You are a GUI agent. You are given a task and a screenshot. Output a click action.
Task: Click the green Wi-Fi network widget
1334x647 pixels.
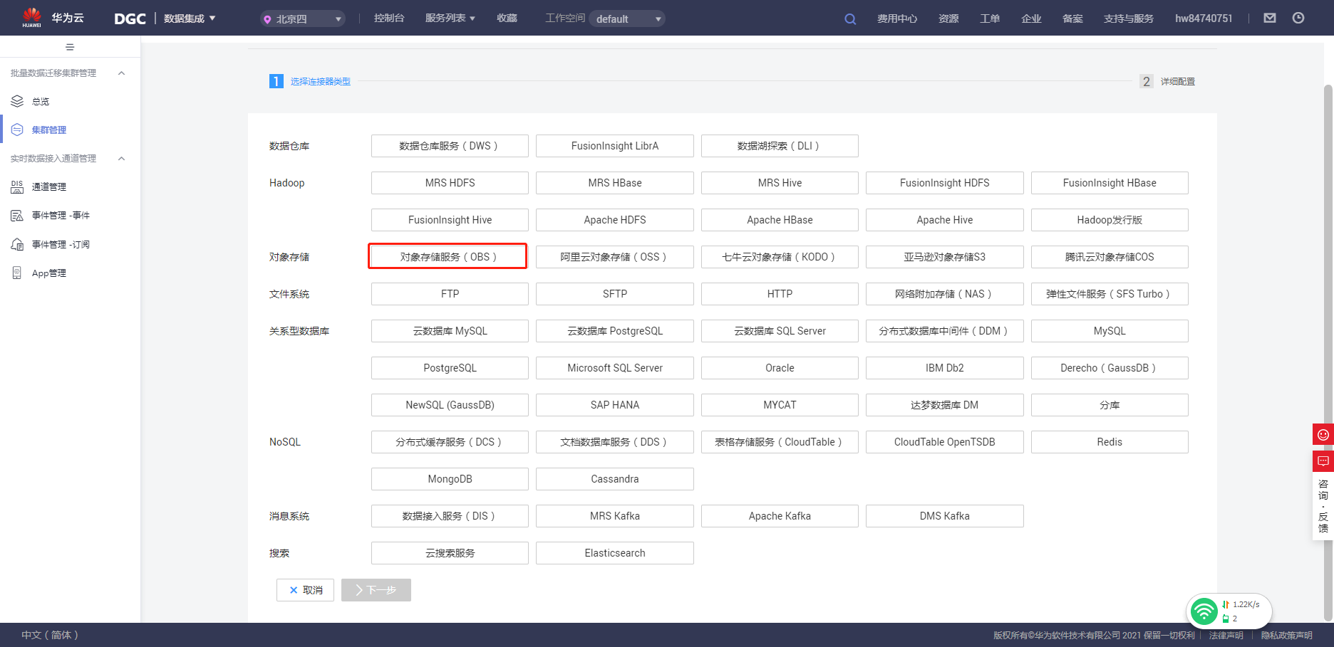[x=1229, y=611]
